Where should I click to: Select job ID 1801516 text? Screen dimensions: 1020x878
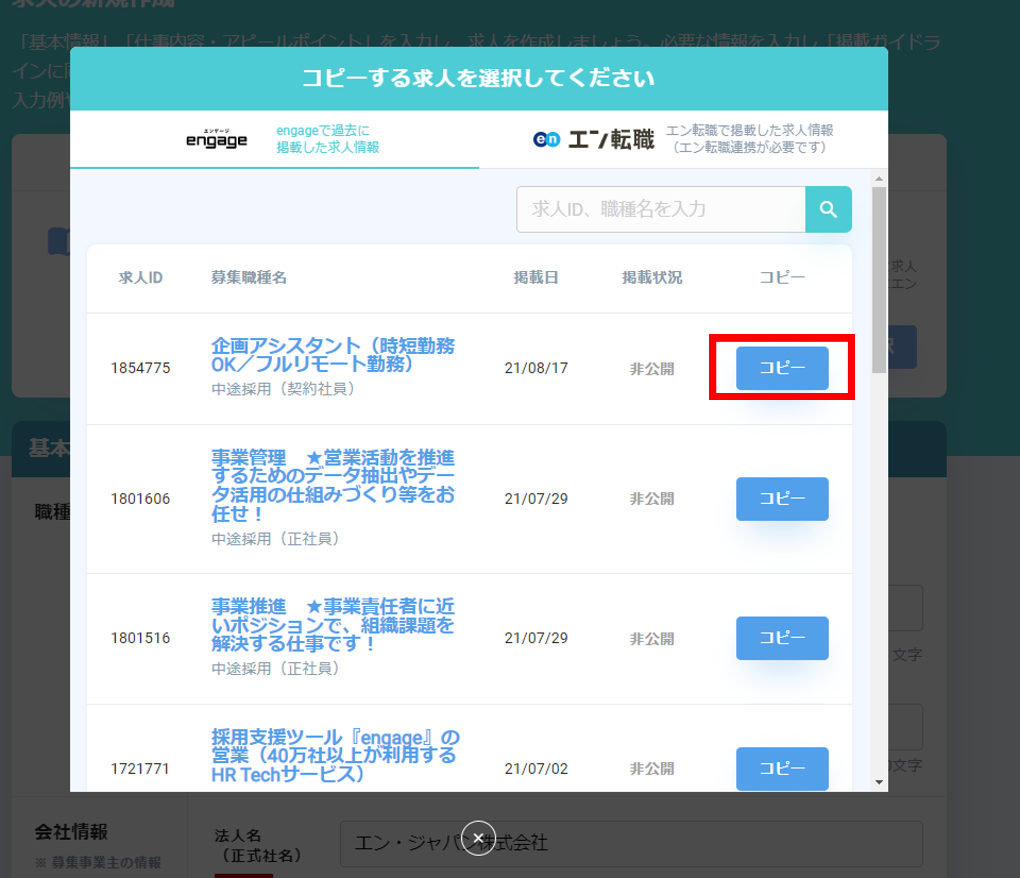(x=140, y=638)
